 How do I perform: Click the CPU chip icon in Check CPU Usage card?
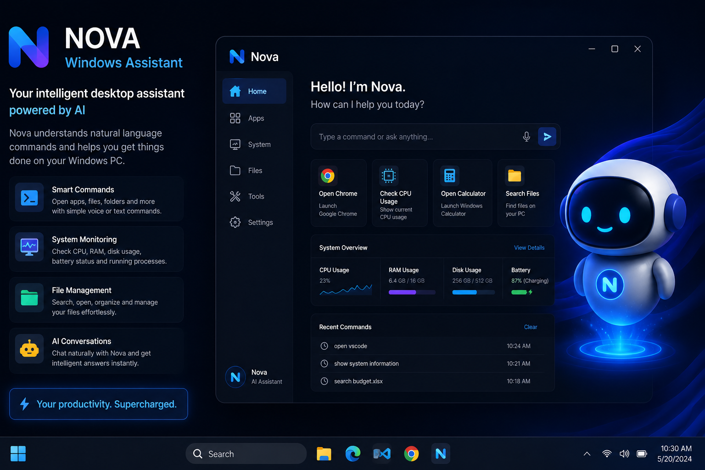(389, 175)
